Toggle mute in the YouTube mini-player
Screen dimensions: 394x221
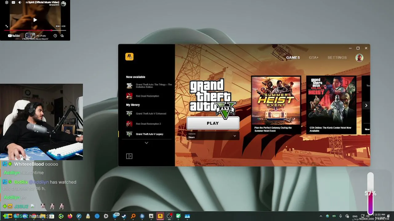[20, 2]
